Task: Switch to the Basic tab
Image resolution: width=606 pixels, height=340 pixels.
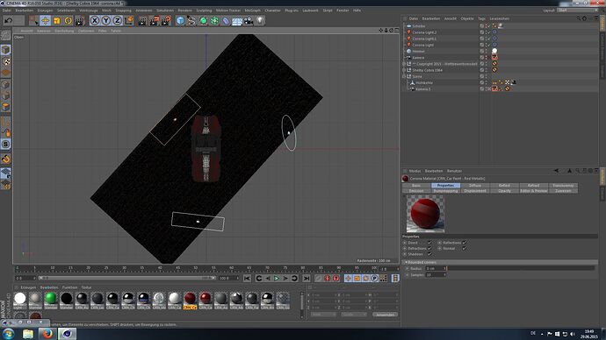Action: tap(416, 186)
